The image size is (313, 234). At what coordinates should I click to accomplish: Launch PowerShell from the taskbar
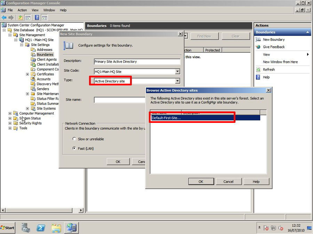41,228
